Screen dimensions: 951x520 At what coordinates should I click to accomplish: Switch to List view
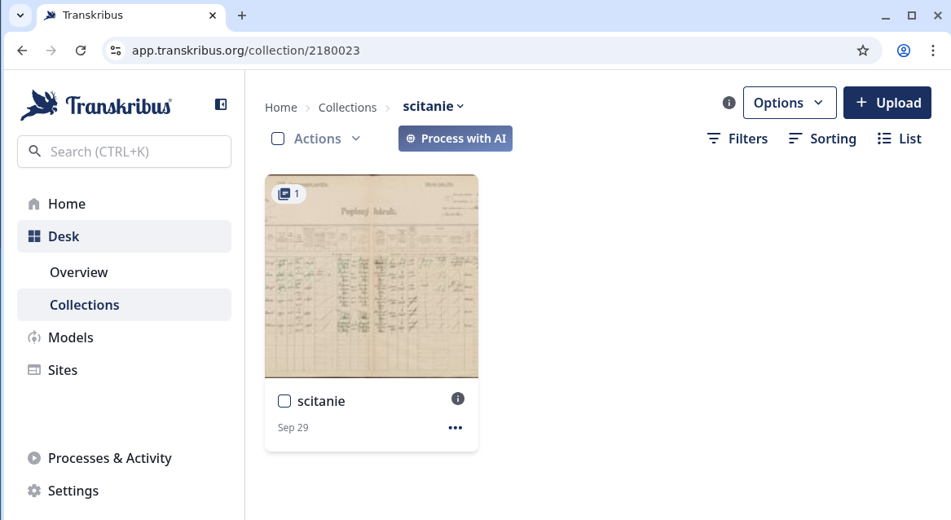pyautogui.click(x=899, y=139)
